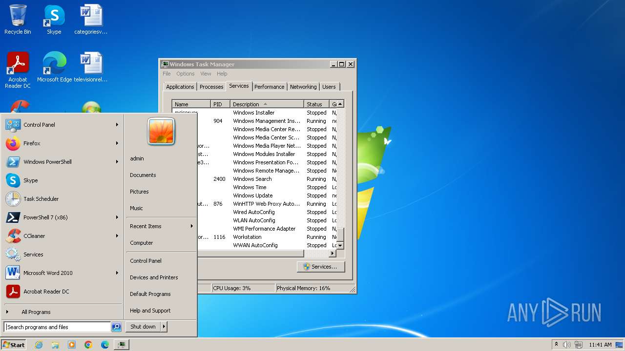The image size is (625, 351).
Task: Click services list scroll up arrow
Action: tap(340, 104)
